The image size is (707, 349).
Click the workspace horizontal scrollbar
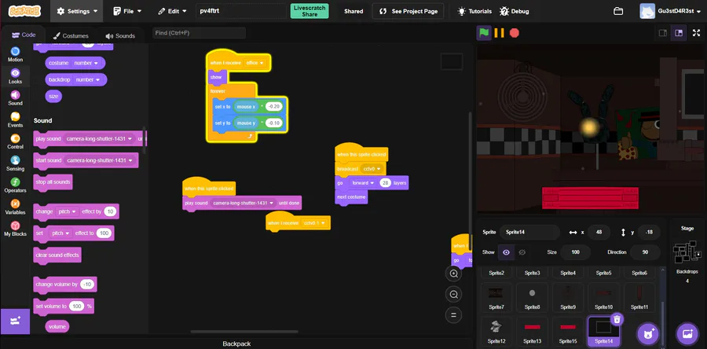[x=244, y=332]
